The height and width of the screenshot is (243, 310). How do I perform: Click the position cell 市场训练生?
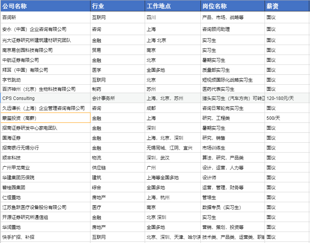(233, 148)
